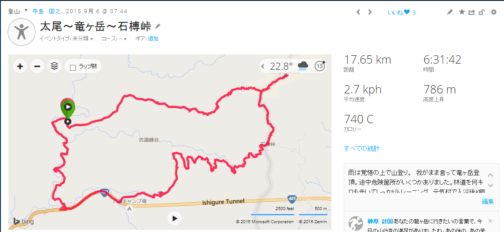Expand the イベントタイプ 未分類 dropdown
The image size is (504, 232).
[x=66, y=39]
